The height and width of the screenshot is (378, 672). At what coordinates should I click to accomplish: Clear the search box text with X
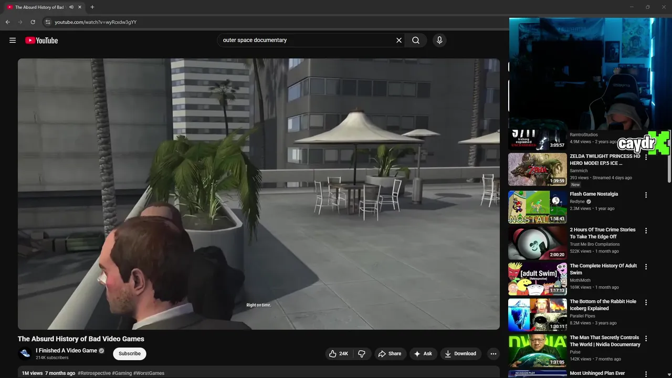[x=399, y=40]
